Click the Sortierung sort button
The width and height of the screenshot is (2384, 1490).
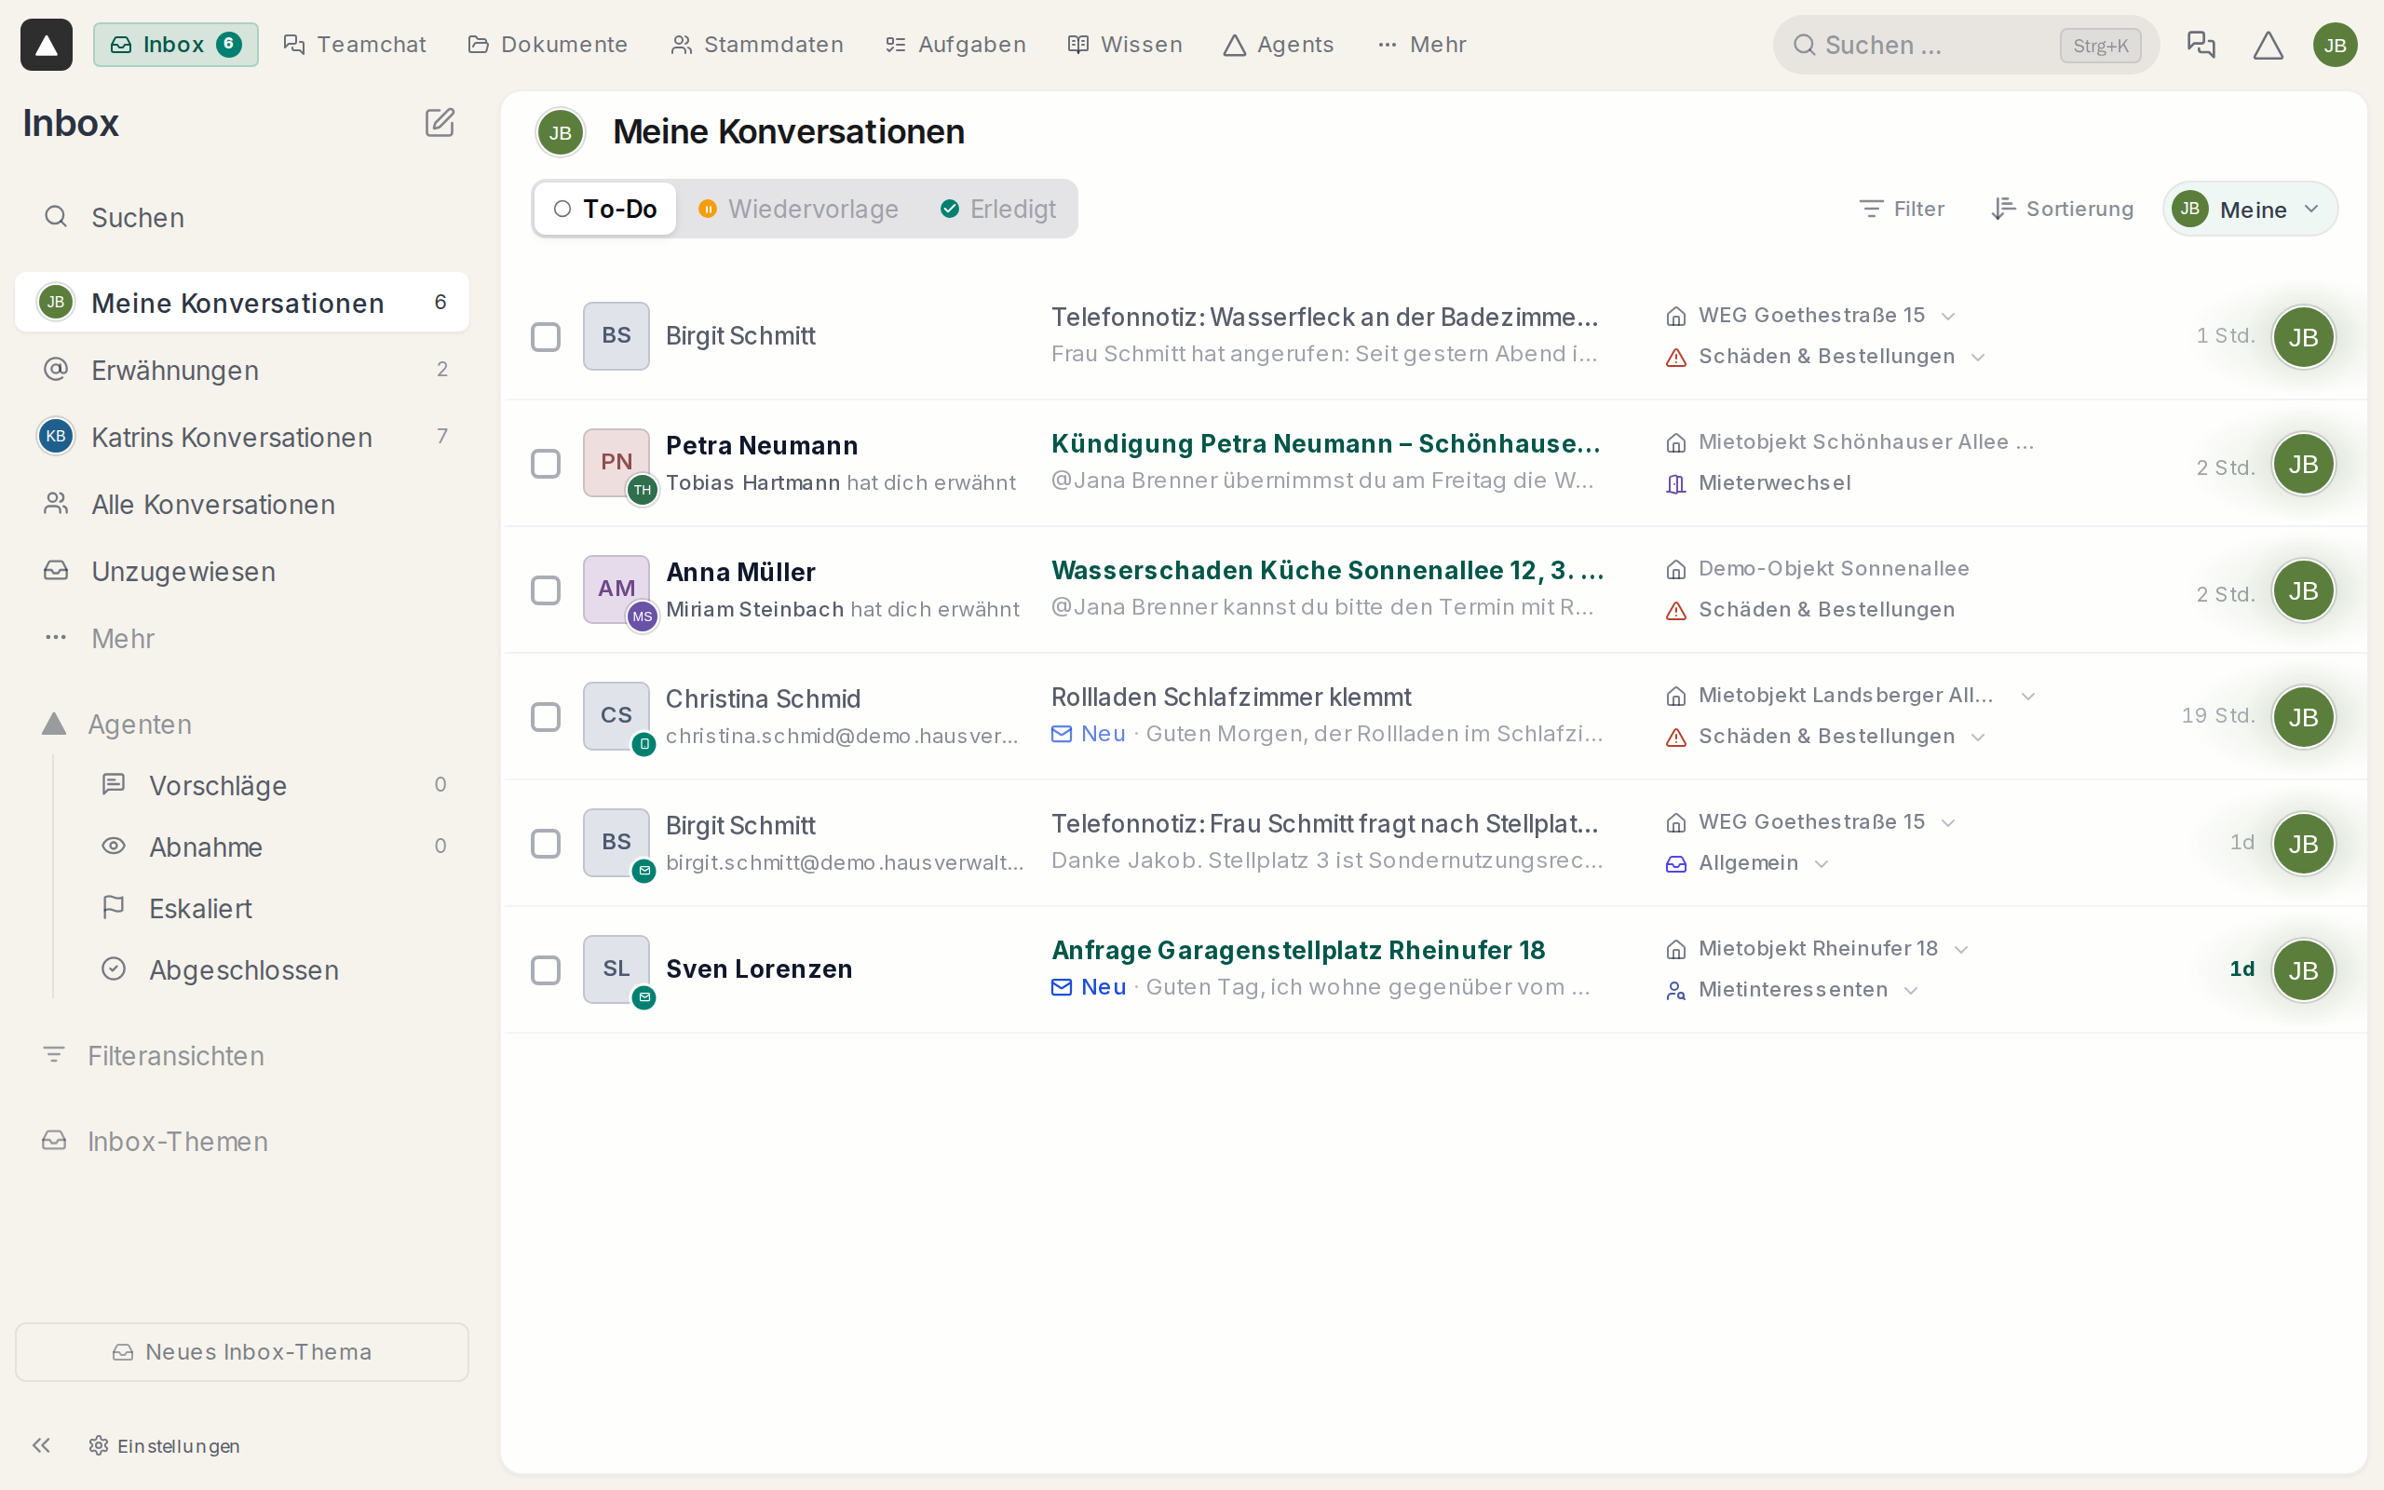pos(2062,209)
